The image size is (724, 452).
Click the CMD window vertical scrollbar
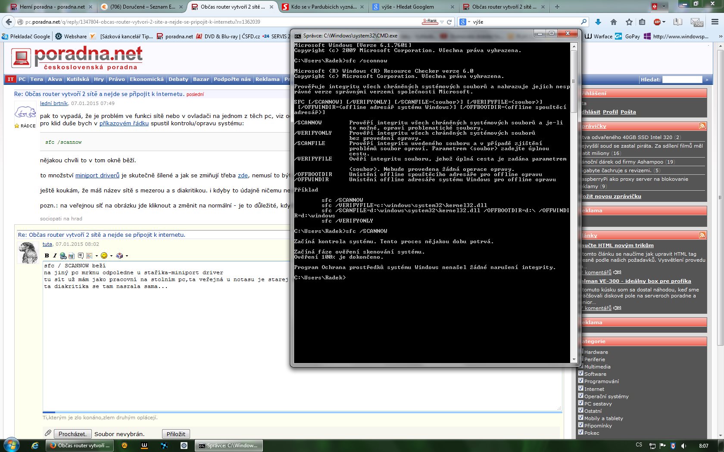574,202
